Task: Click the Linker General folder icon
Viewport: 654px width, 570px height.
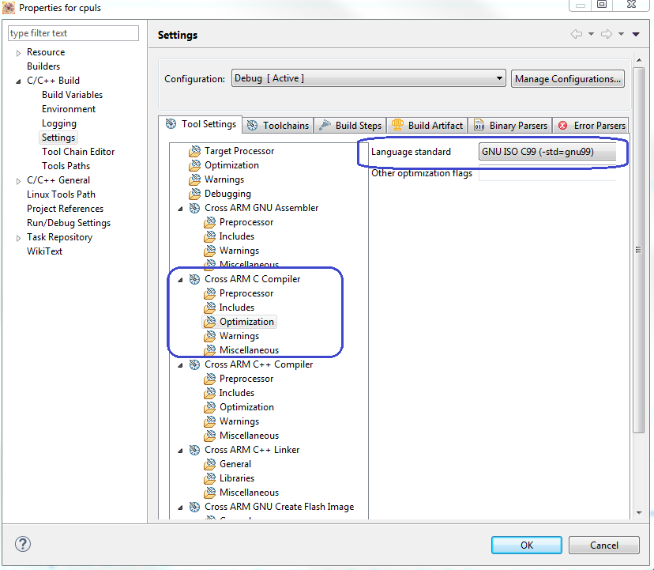Action: point(210,464)
